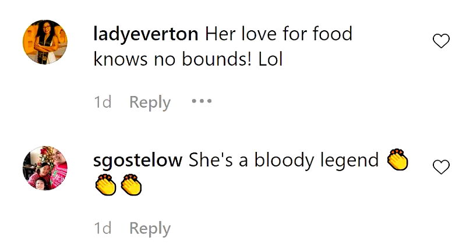Screen dimensions: 466x245
Task: Click the clapping emoji right after "legend"
Action: 398,160
